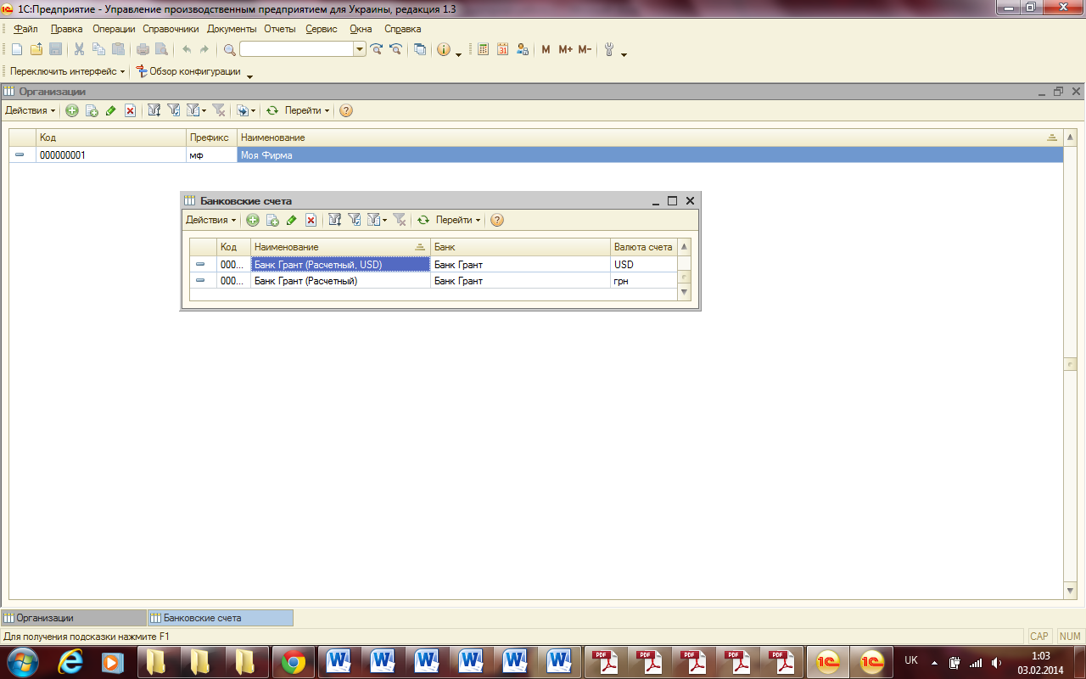
Task: Open the Сервис menu
Action: 322,29
